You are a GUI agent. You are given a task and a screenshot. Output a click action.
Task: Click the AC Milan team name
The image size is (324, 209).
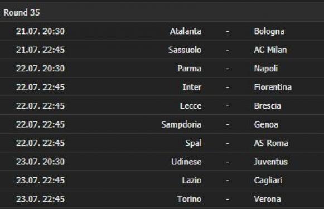270,50
